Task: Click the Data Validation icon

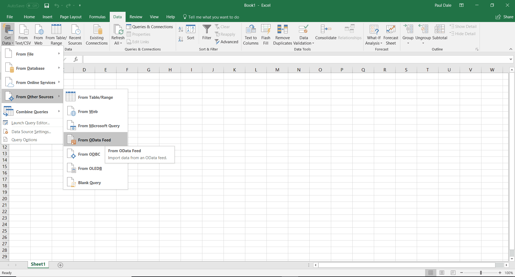Action: 304,29
